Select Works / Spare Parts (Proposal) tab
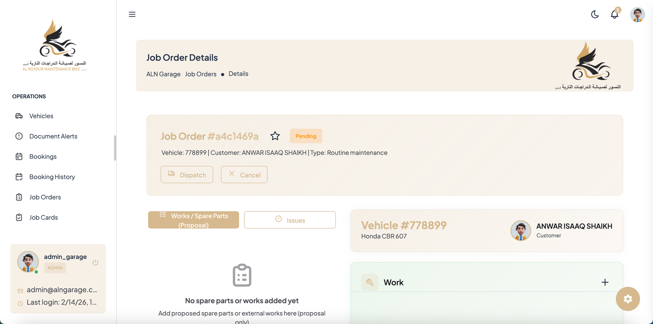 pyautogui.click(x=193, y=220)
